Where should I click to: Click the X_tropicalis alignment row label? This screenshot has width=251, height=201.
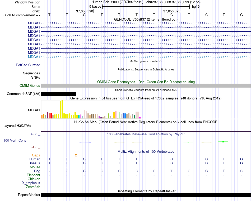click(x=31, y=183)
